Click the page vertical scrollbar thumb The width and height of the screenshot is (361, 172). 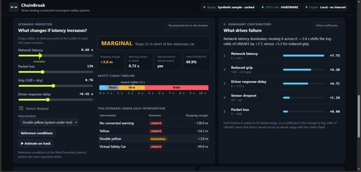[x=359, y=117]
